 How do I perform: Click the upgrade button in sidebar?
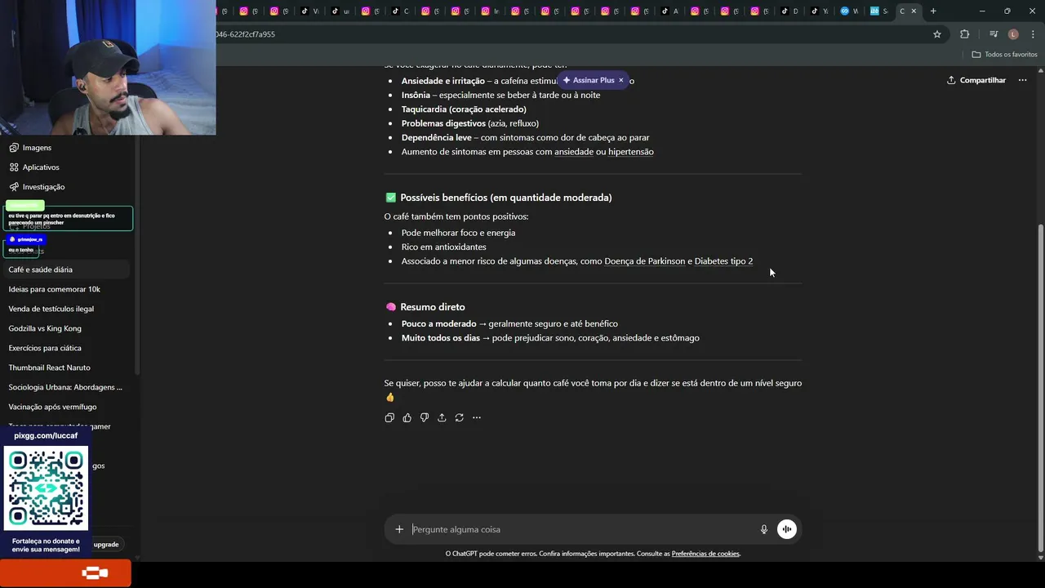coord(106,544)
